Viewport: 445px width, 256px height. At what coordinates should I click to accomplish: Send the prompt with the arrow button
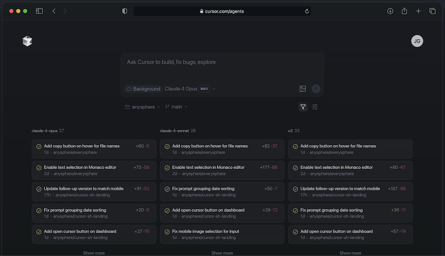[x=316, y=89]
